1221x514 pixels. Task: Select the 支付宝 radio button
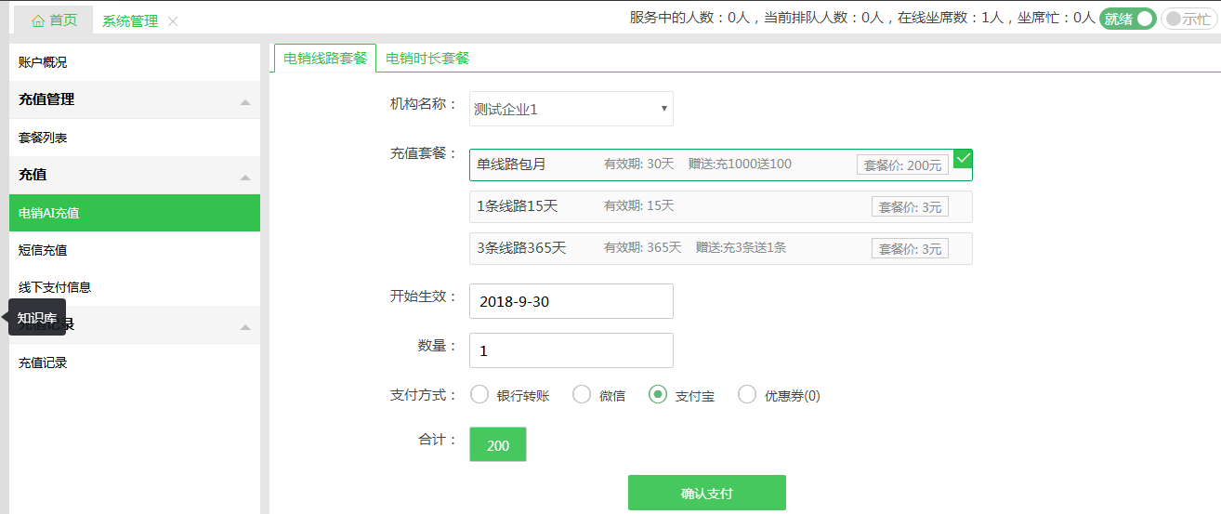point(658,395)
